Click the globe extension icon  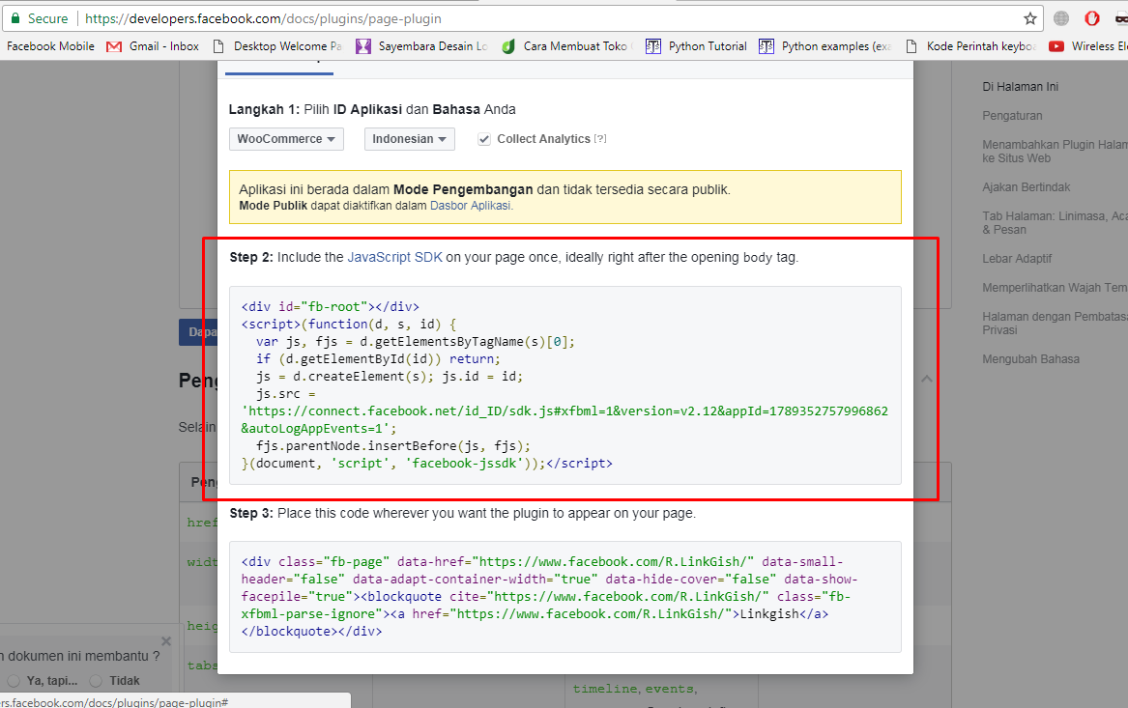(1061, 18)
